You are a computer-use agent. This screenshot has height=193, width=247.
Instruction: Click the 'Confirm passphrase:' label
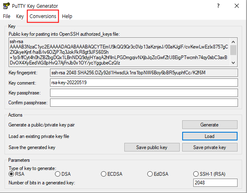28,103
